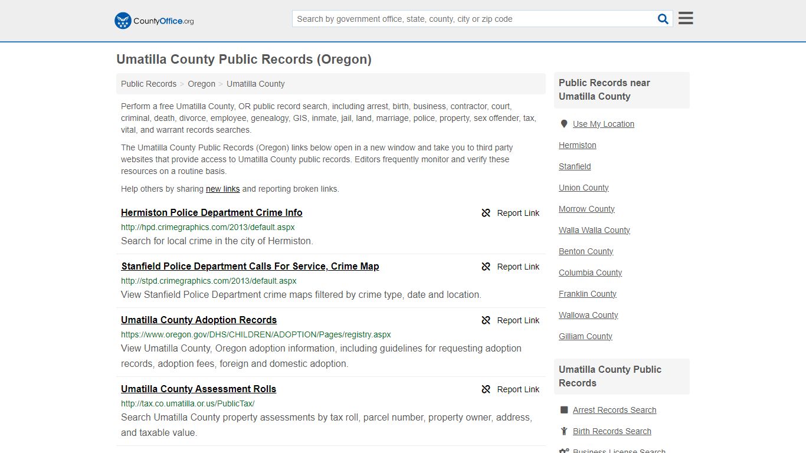Open the new links hyperlink

222,189
